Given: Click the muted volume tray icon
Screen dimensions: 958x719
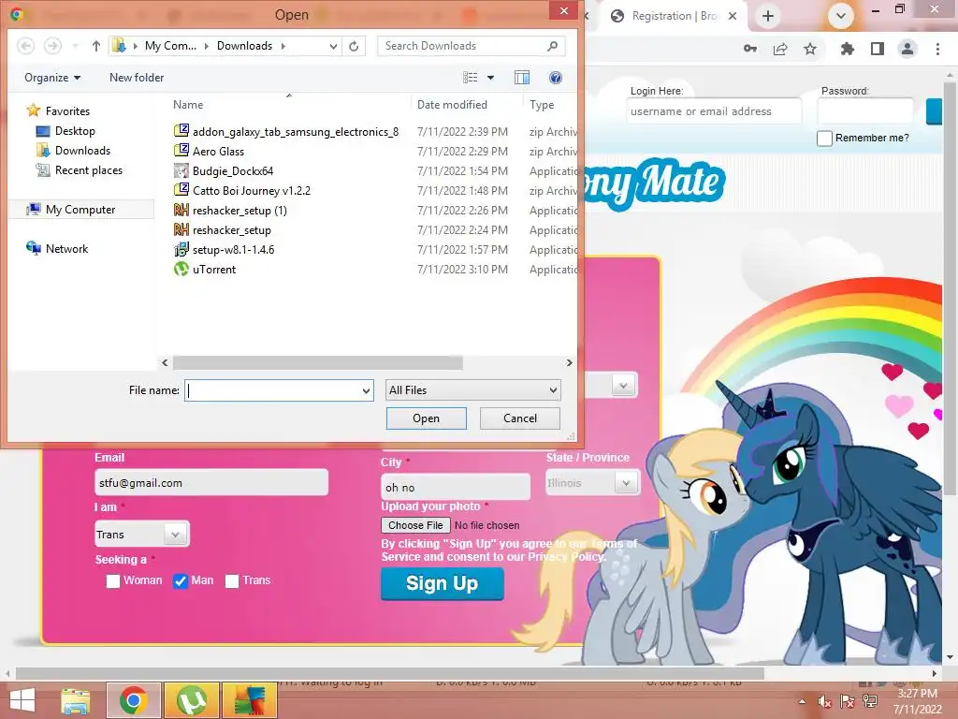Looking at the screenshot, I should pyautogui.click(x=825, y=702).
